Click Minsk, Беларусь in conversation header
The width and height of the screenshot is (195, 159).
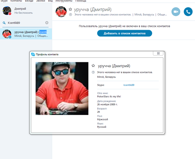[144, 15]
